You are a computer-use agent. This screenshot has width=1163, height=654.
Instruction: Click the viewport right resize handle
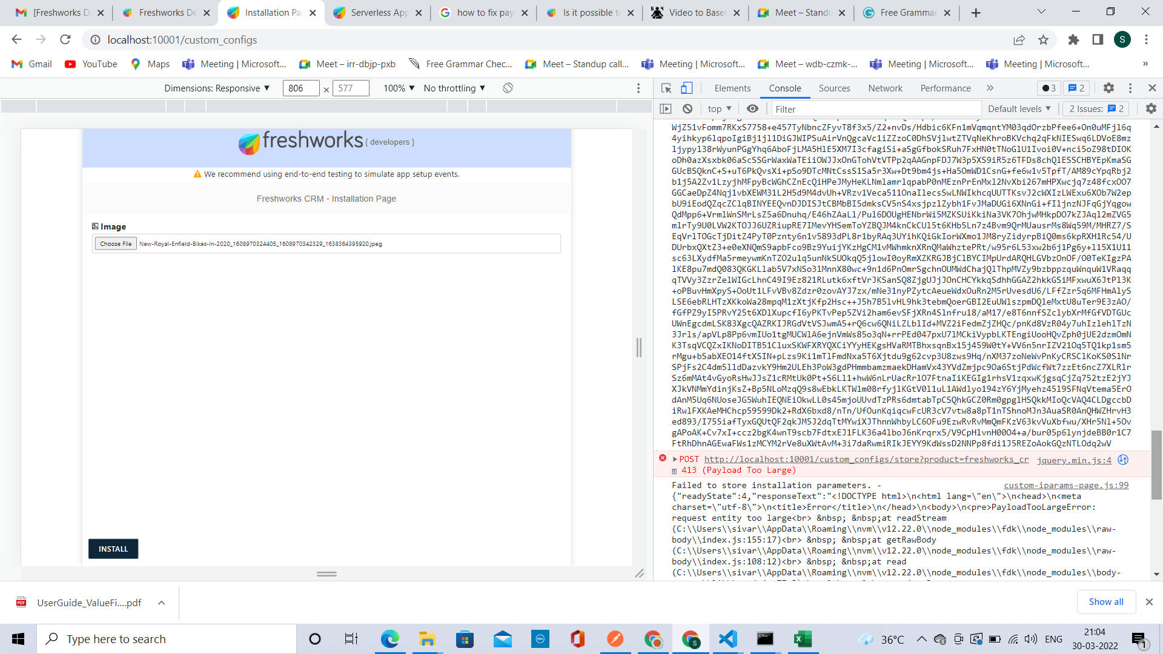tap(638, 348)
